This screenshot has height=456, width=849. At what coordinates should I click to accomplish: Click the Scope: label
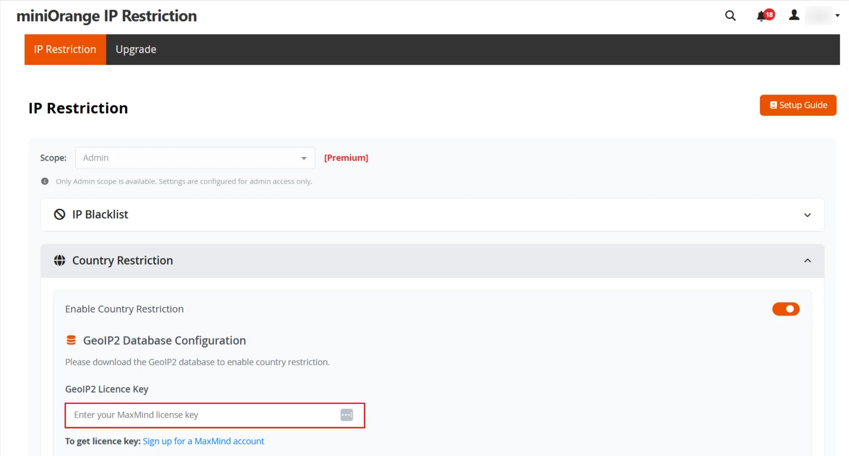pos(53,158)
